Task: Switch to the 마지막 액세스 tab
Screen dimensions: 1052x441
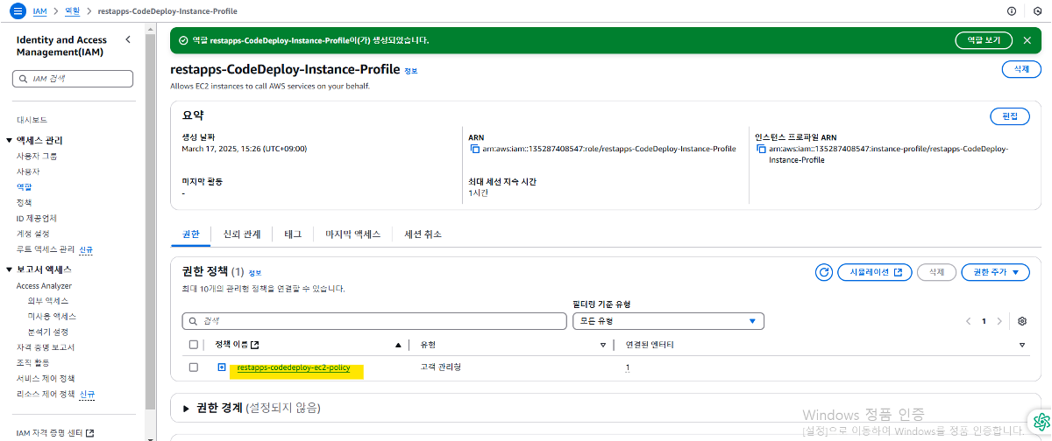Action: pyautogui.click(x=352, y=234)
